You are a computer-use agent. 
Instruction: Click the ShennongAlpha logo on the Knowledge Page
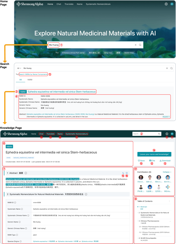15,134
